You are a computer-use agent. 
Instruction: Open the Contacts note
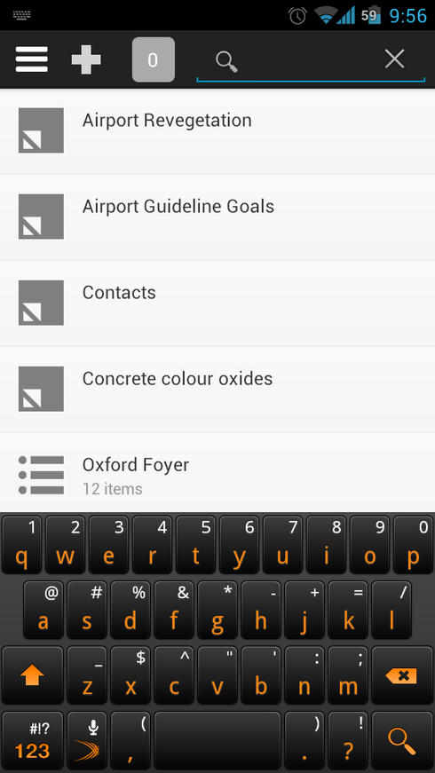pyautogui.click(x=217, y=304)
